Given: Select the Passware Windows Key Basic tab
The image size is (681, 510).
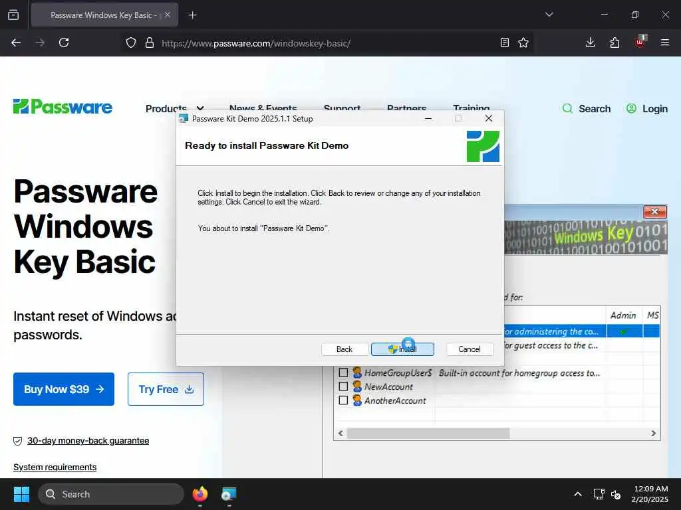Looking at the screenshot, I should tap(104, 15).
